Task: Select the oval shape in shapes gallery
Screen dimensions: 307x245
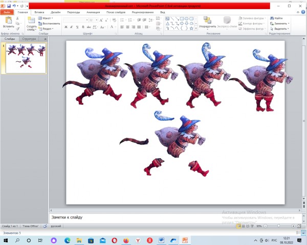Action: (187, 19)
